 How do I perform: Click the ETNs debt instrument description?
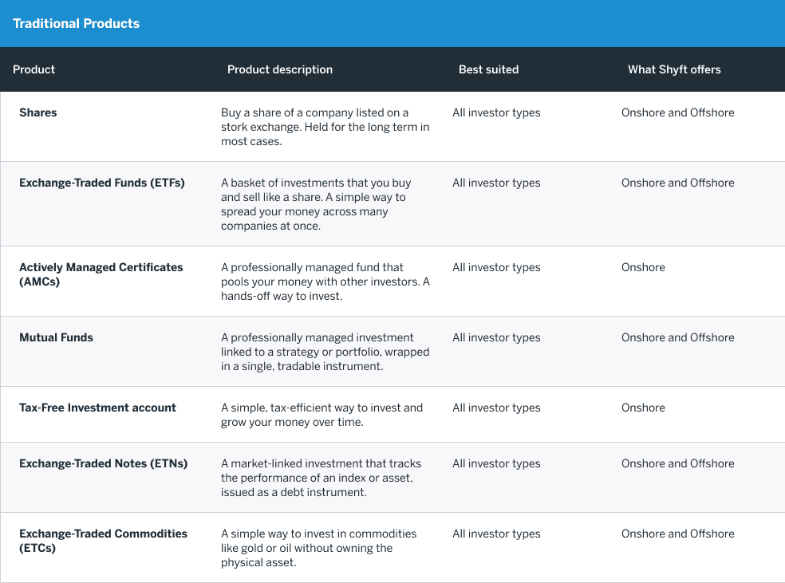tap(321, 478)
